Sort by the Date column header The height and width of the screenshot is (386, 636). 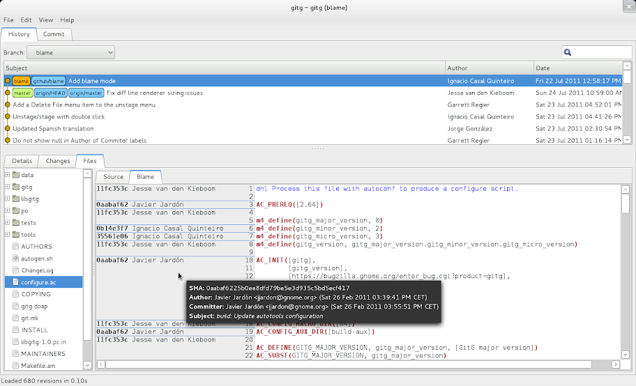click(x=578, y=68)
